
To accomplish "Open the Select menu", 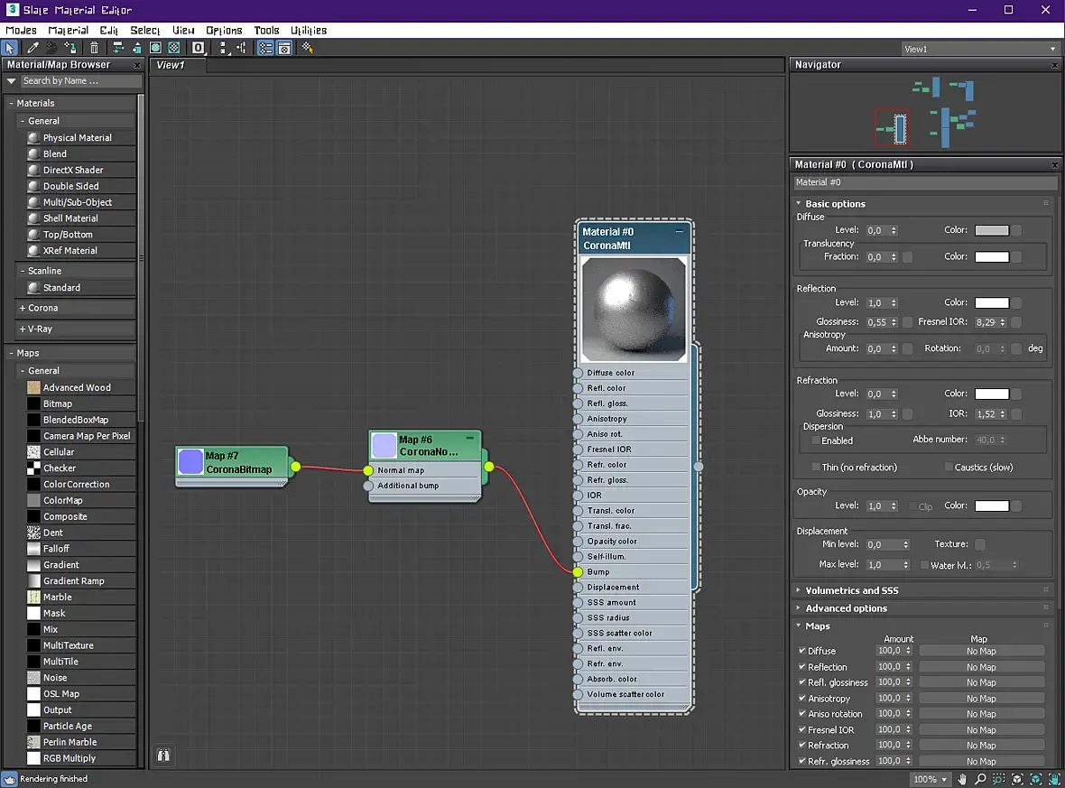I will pyautogui.click(x=144, y=30).
